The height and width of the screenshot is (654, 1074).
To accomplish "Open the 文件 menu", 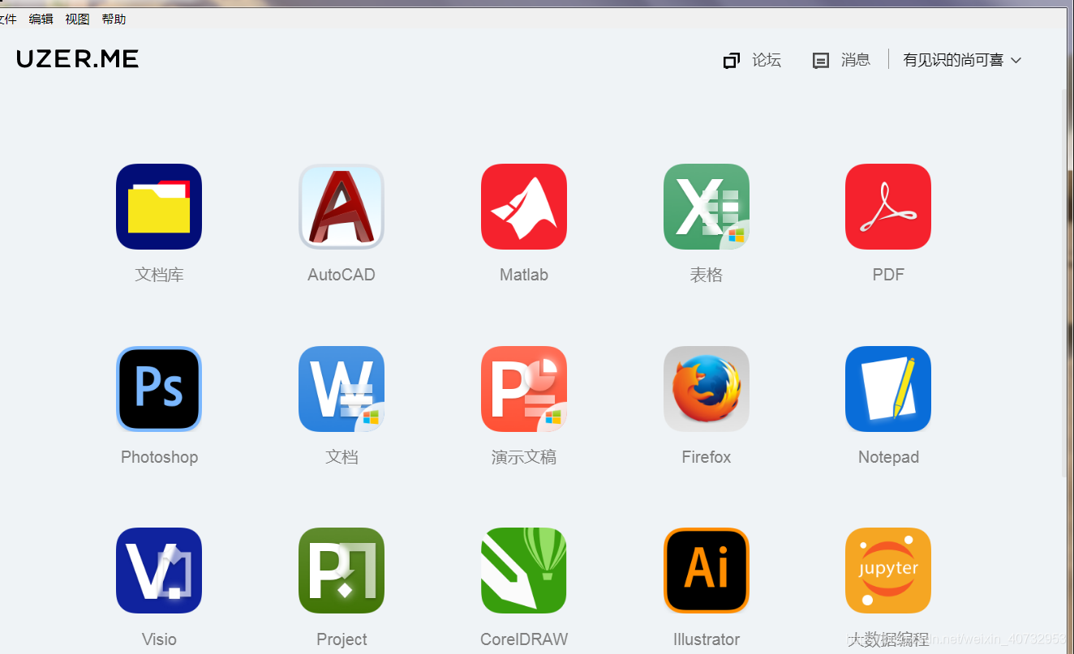I will coord(7,19).
